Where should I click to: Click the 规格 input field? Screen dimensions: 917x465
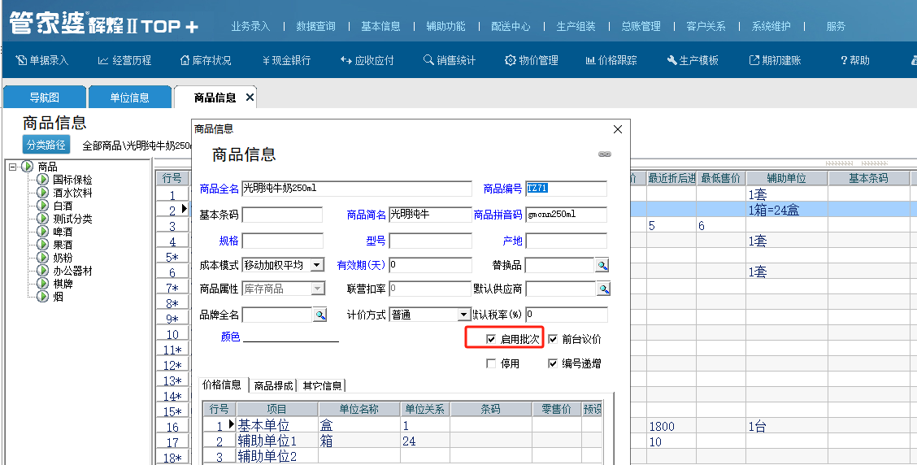pos(282,241)
